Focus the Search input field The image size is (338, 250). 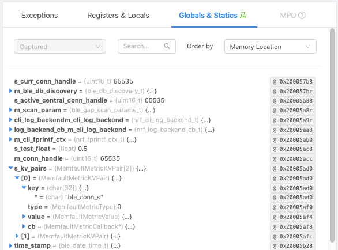tap(147, 46)
